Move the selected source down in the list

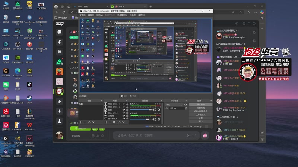[x=123, y=122]
